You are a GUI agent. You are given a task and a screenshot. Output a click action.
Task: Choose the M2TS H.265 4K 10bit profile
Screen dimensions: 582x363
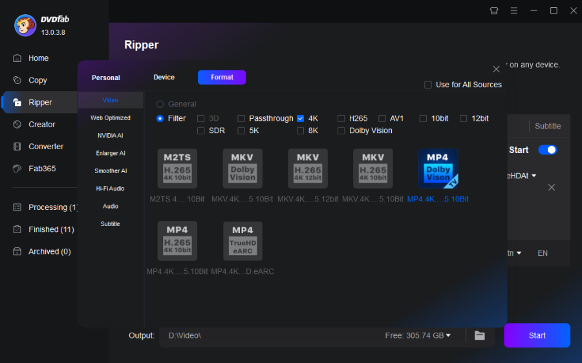pyautogui.click(x=177, y=169)
